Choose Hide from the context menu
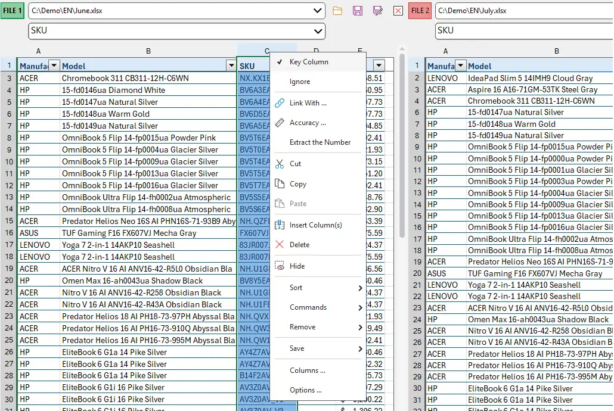 click(x=318, y=266)
